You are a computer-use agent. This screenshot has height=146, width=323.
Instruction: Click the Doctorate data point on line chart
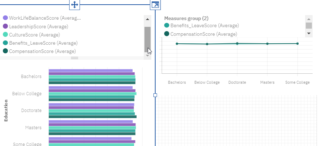pyautogui.click(x=237, y=43)
